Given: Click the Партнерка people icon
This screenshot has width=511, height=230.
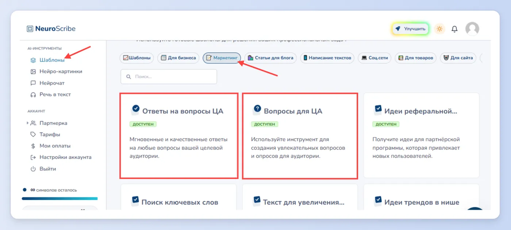Looking at the screenshot, I should tap(33, 123).
